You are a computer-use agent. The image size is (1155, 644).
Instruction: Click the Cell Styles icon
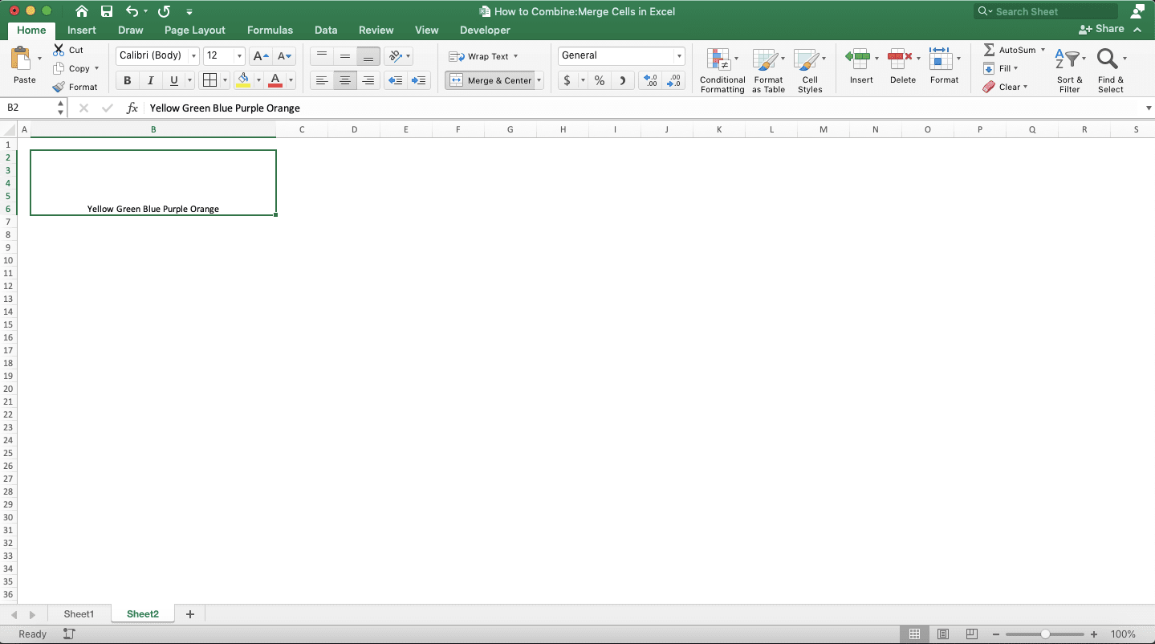pyautogui.click(x=805, y=60)
